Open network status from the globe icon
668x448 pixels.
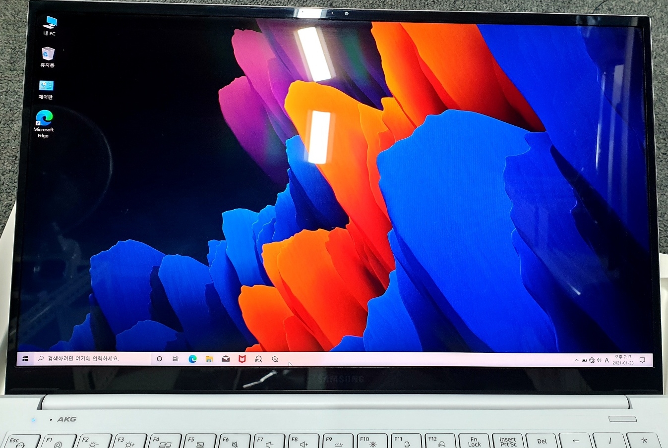[592, 360]
